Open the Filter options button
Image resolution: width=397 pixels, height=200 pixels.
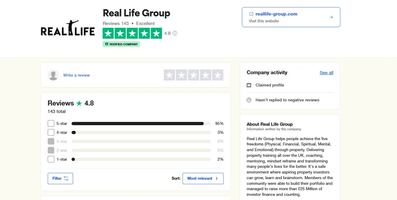tap(60, 178)
